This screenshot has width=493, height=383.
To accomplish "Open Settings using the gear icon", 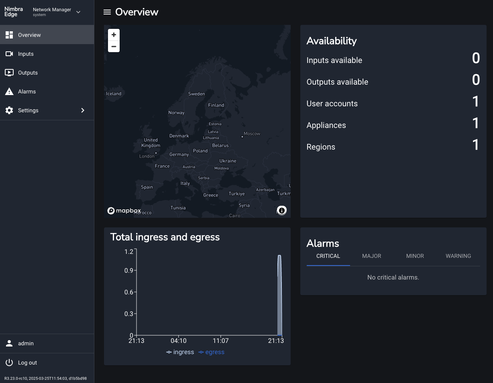I will coord(9,110).
